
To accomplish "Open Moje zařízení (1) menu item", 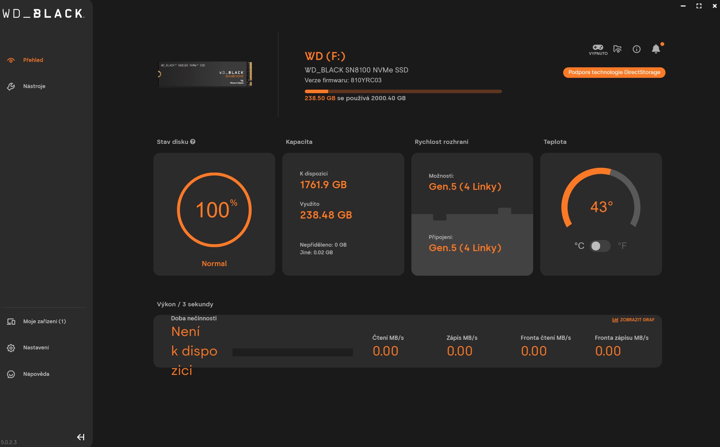I will click(x=44, y=321).
